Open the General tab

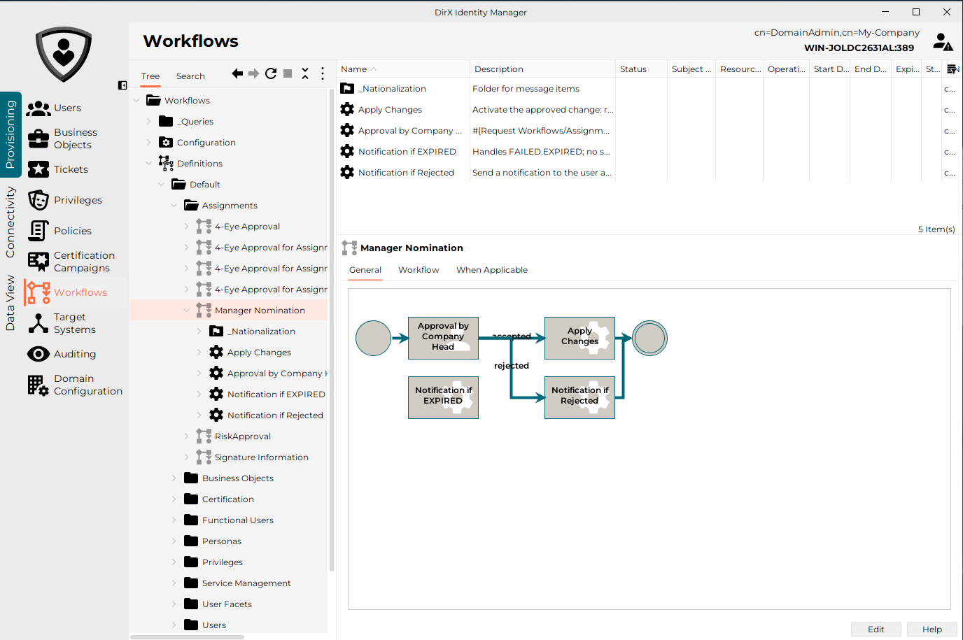365,270
